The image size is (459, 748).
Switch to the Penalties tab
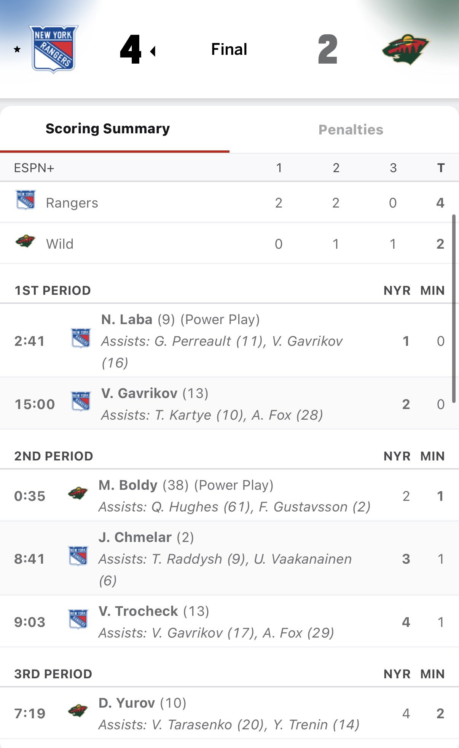point(351,130)
